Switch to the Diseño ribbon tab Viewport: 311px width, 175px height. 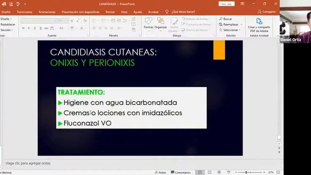point(6,12)
